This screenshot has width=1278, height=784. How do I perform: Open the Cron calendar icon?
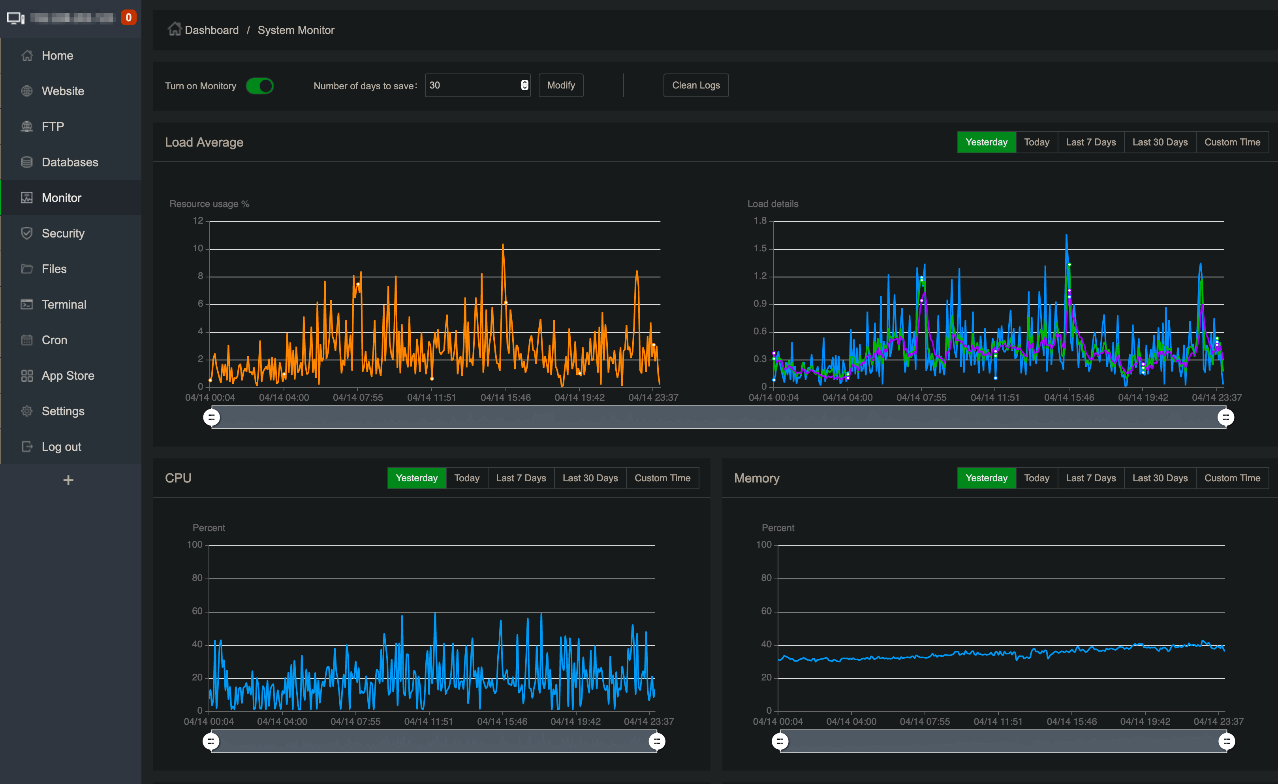click(x=27, y=340)
